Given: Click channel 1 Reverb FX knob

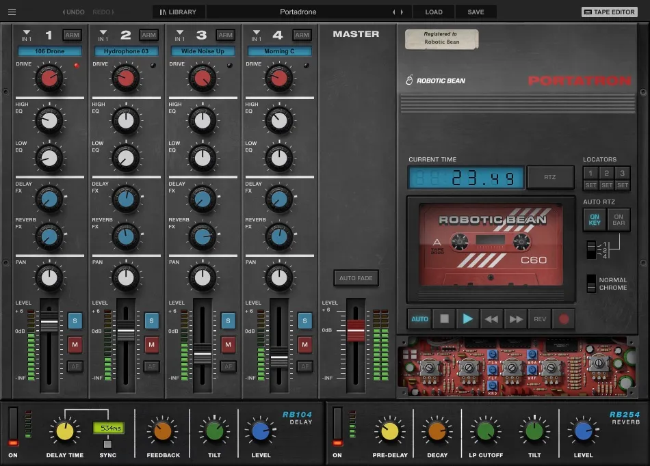Looking at the screenshot, I should pyautogui.click(x=49, y=236).
